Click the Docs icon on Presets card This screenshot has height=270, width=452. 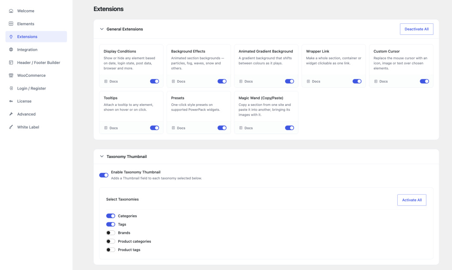coord(173,128)
